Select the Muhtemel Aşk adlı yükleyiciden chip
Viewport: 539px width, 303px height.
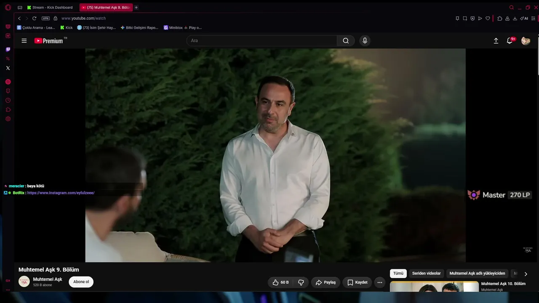477,274
